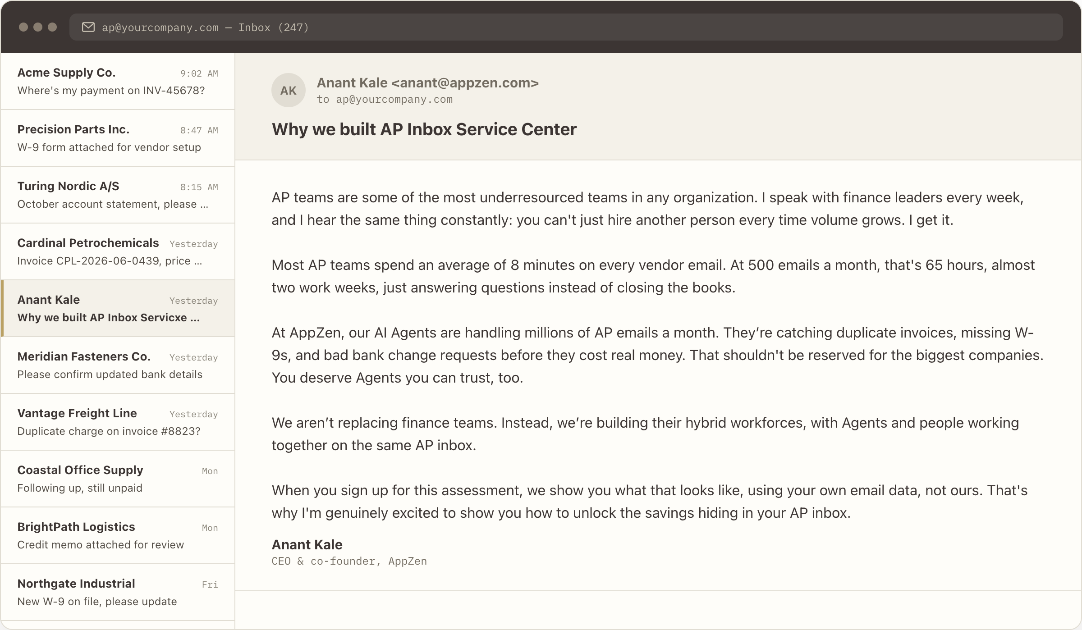Open the Northgate Industrial W-9 email
This screenshot has height=630, width=1082.
(x=118, y=593)
